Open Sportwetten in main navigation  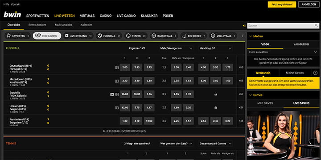pyautogui.click(x=37, y=16)
